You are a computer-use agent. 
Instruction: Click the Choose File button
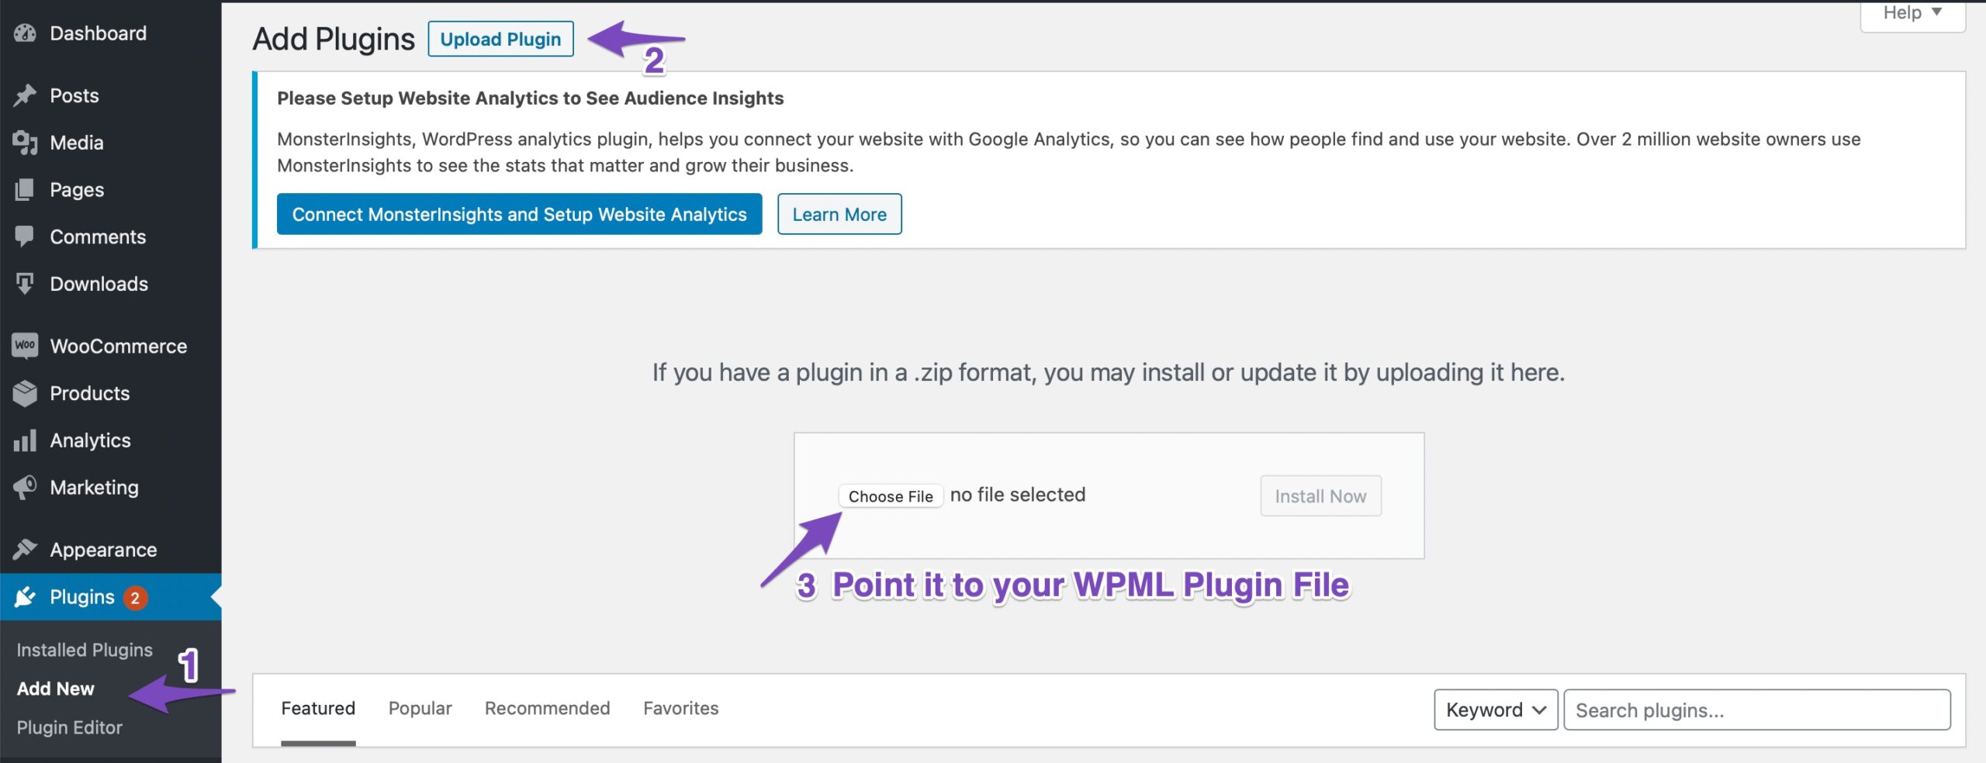point(891,496)
